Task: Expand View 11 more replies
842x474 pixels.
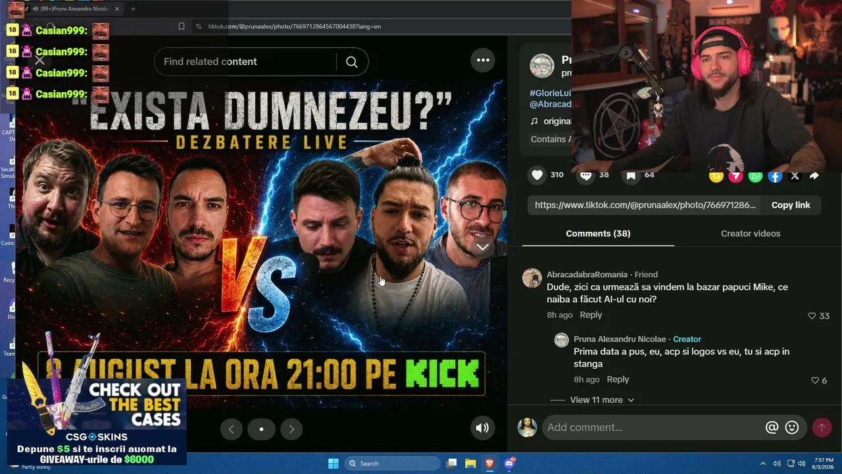Action: tap(602, 400)
